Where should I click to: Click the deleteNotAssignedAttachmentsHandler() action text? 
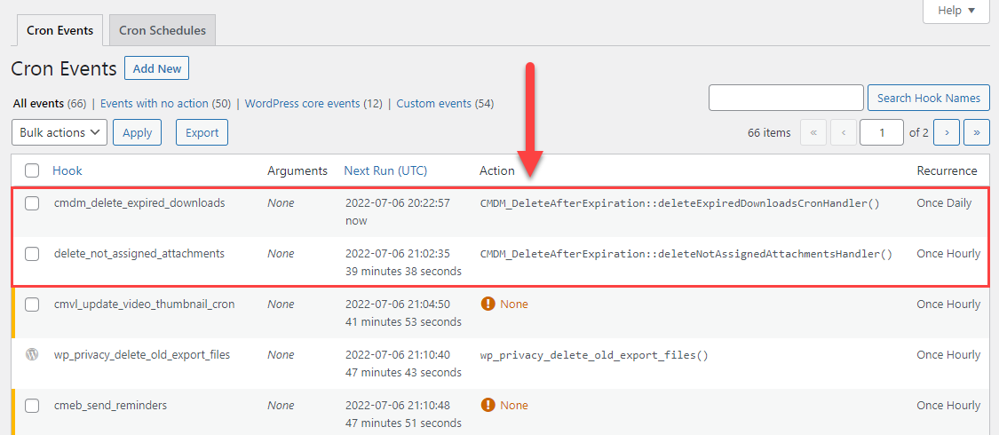tap(686, 254)
